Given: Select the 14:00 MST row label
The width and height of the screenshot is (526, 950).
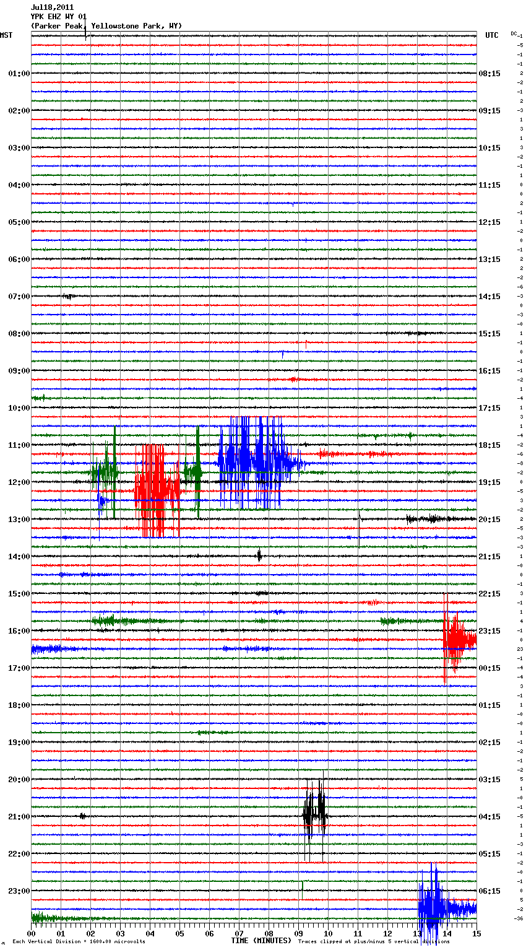Looking at the screenshot, I should point(19,557).
